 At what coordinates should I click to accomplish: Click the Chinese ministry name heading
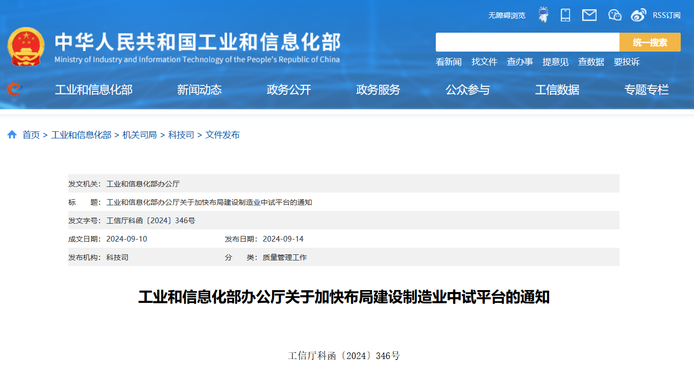click(197, 42)
